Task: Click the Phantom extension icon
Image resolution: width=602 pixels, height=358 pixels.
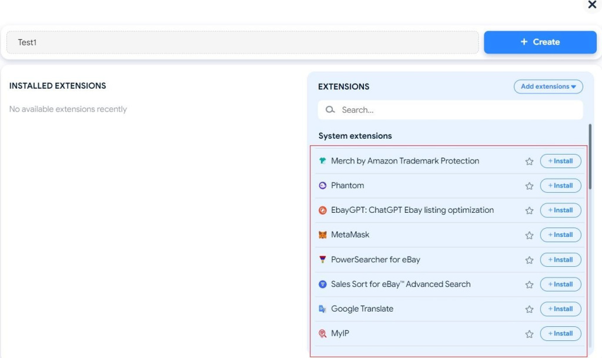Action: click(322, 186)
